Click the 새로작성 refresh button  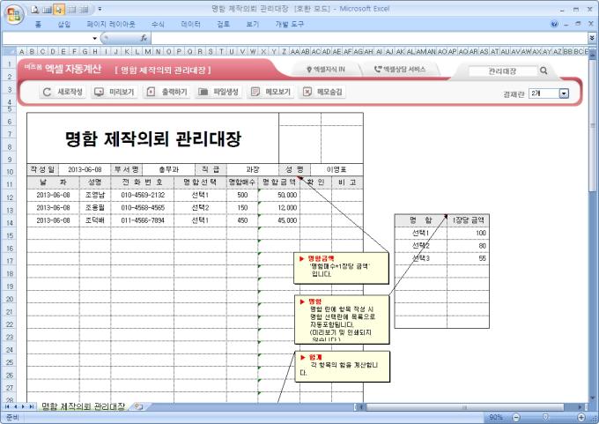coord(63,92)
